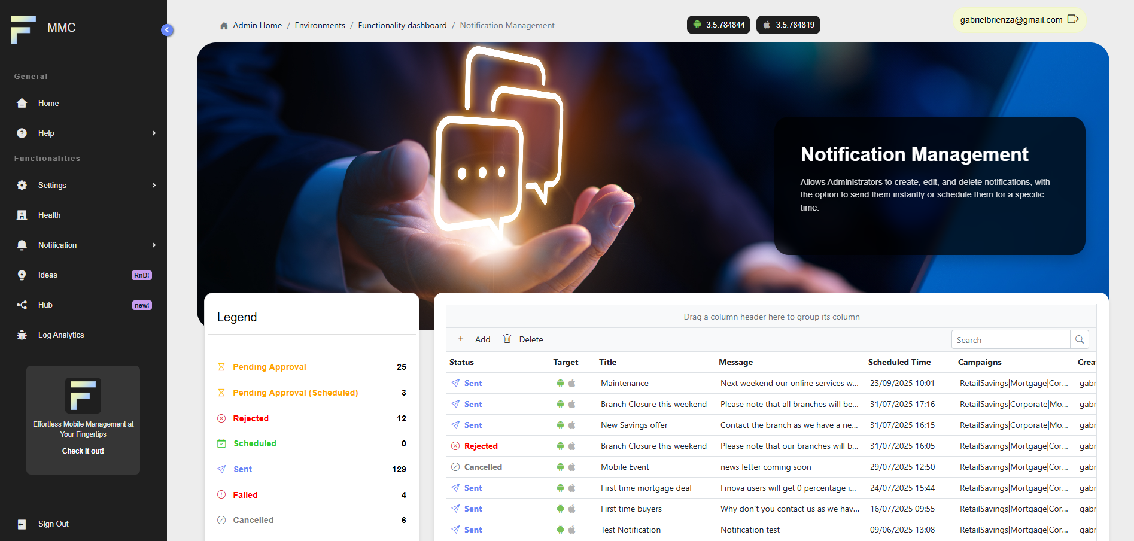Click the magnifier search icon in the grid
The image size is (1134, 541).
(1080, 339)
